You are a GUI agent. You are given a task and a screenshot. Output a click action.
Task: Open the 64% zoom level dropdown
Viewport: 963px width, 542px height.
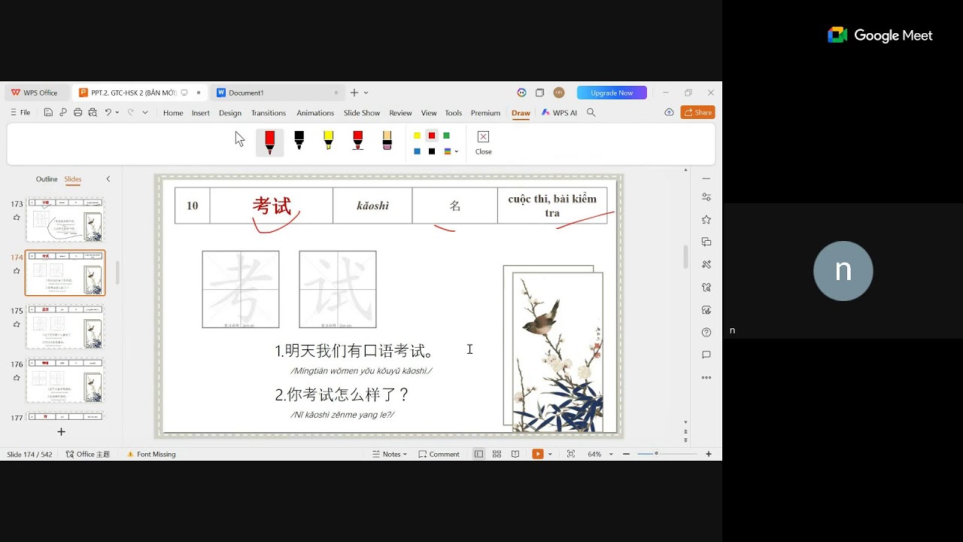point(600,454)
